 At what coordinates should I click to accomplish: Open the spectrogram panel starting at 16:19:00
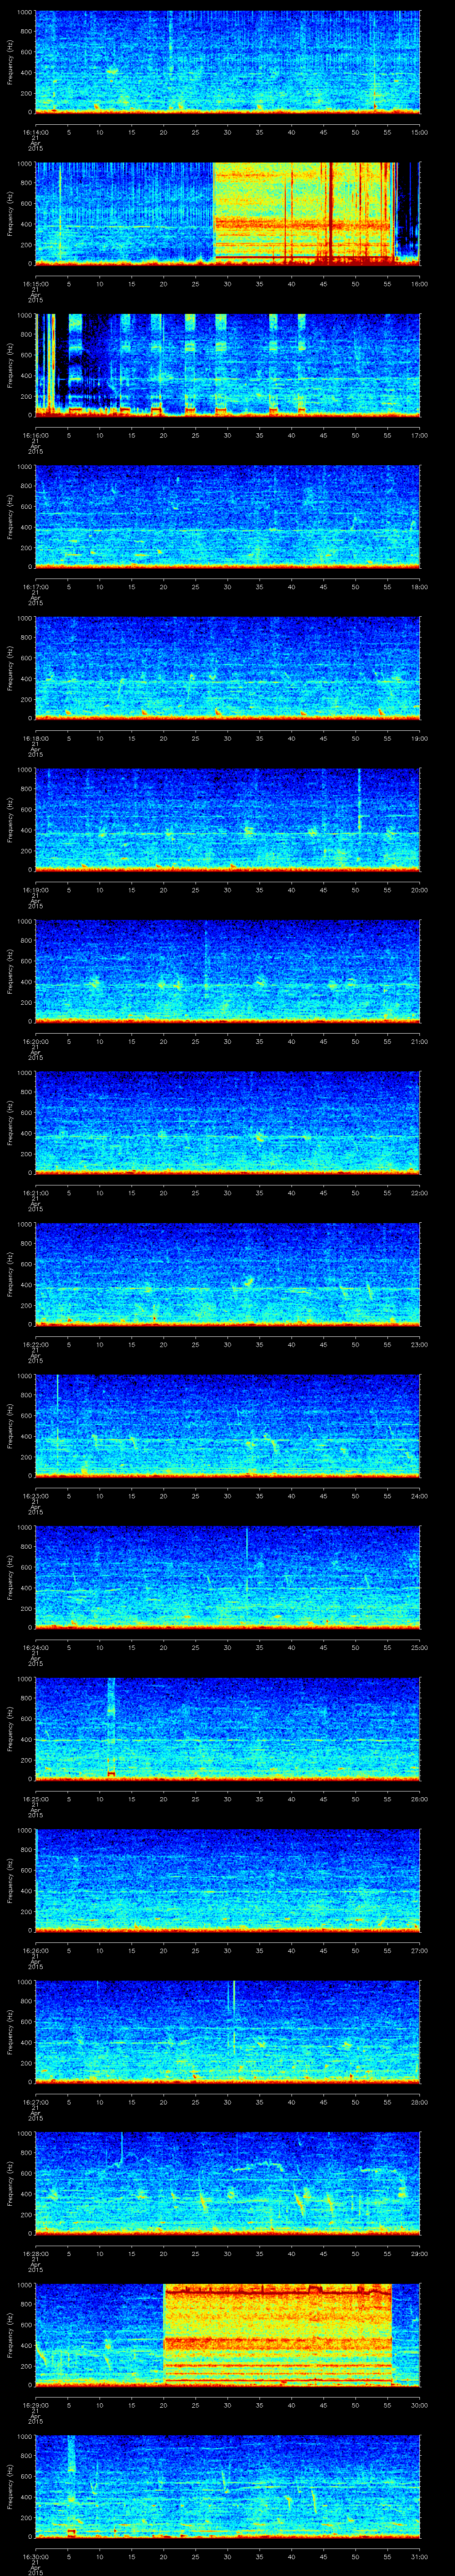(x=228, y=819)
